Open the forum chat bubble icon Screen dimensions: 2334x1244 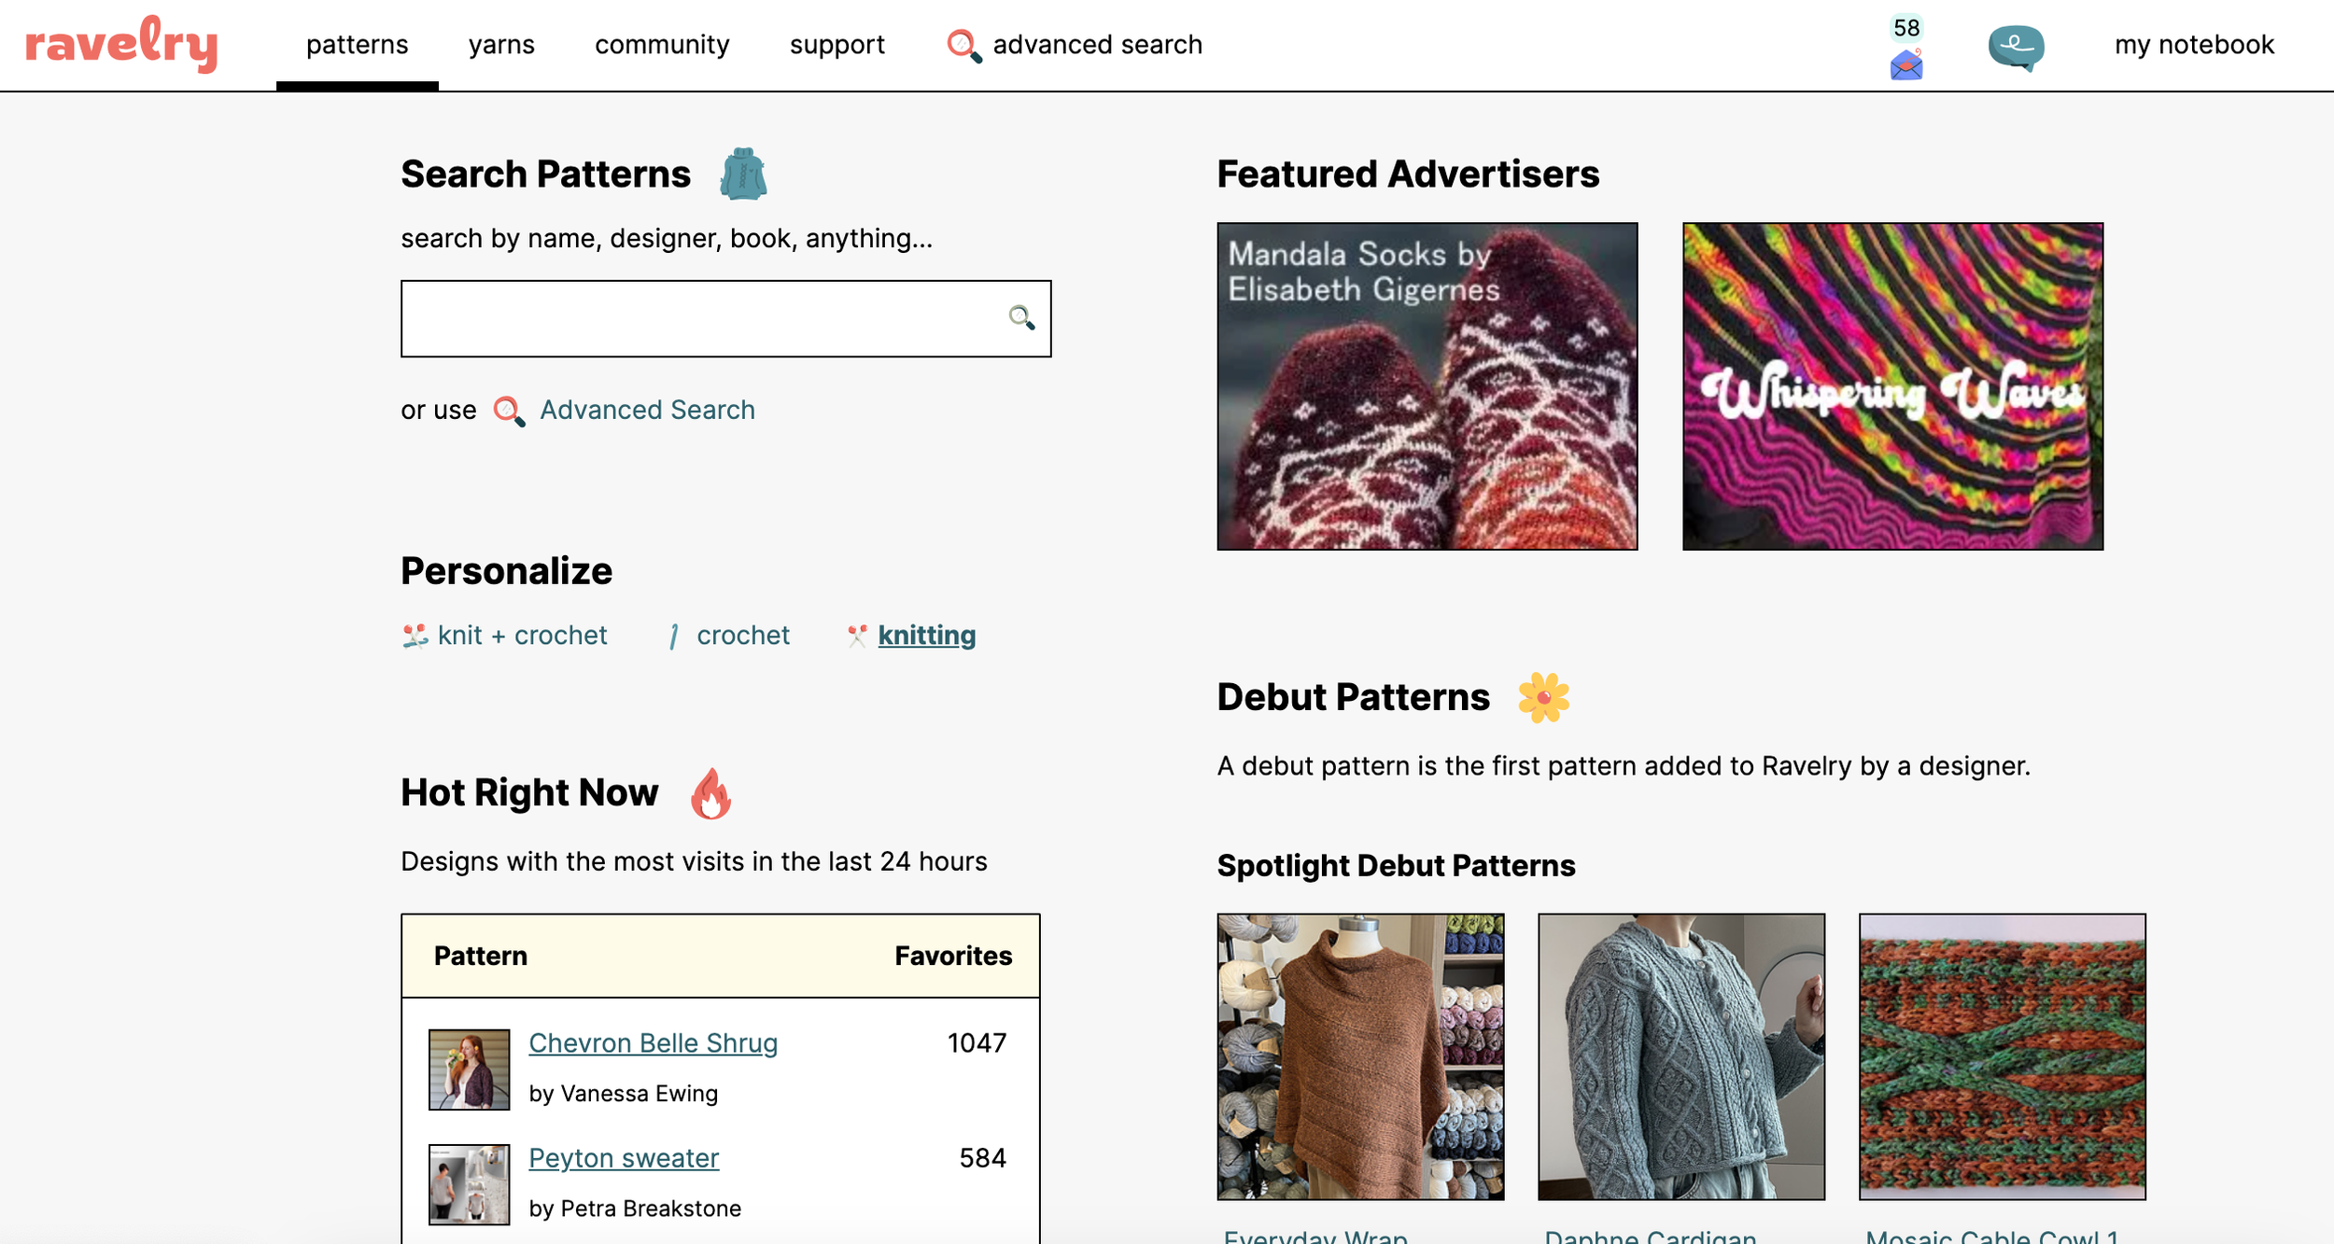pos(2016,47)
